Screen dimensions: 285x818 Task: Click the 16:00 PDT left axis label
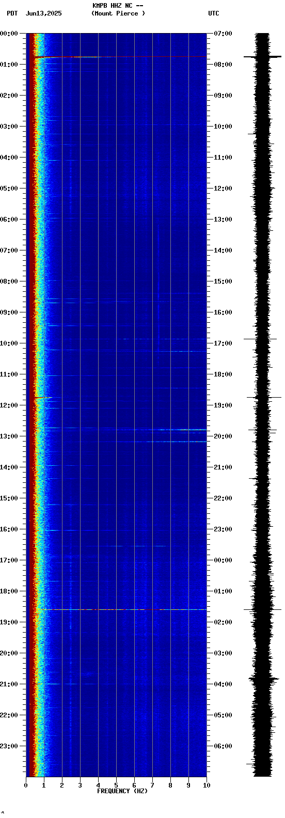click(x=9, y=529)
